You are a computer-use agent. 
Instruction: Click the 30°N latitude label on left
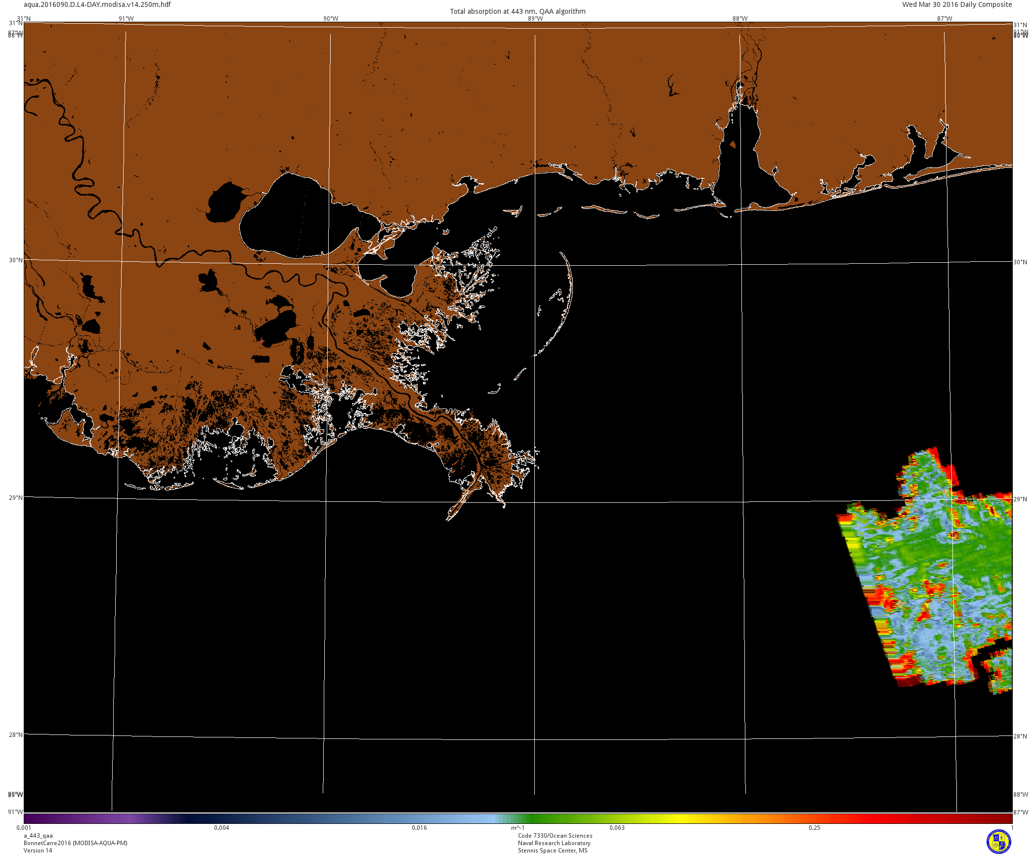click(x=16, y=260)
